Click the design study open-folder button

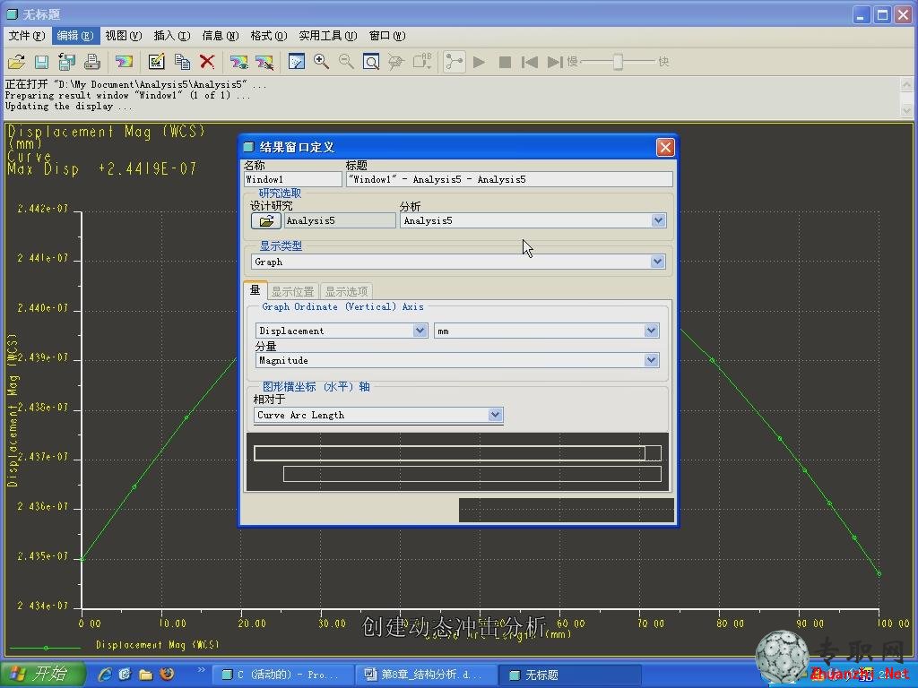(265, 220)
